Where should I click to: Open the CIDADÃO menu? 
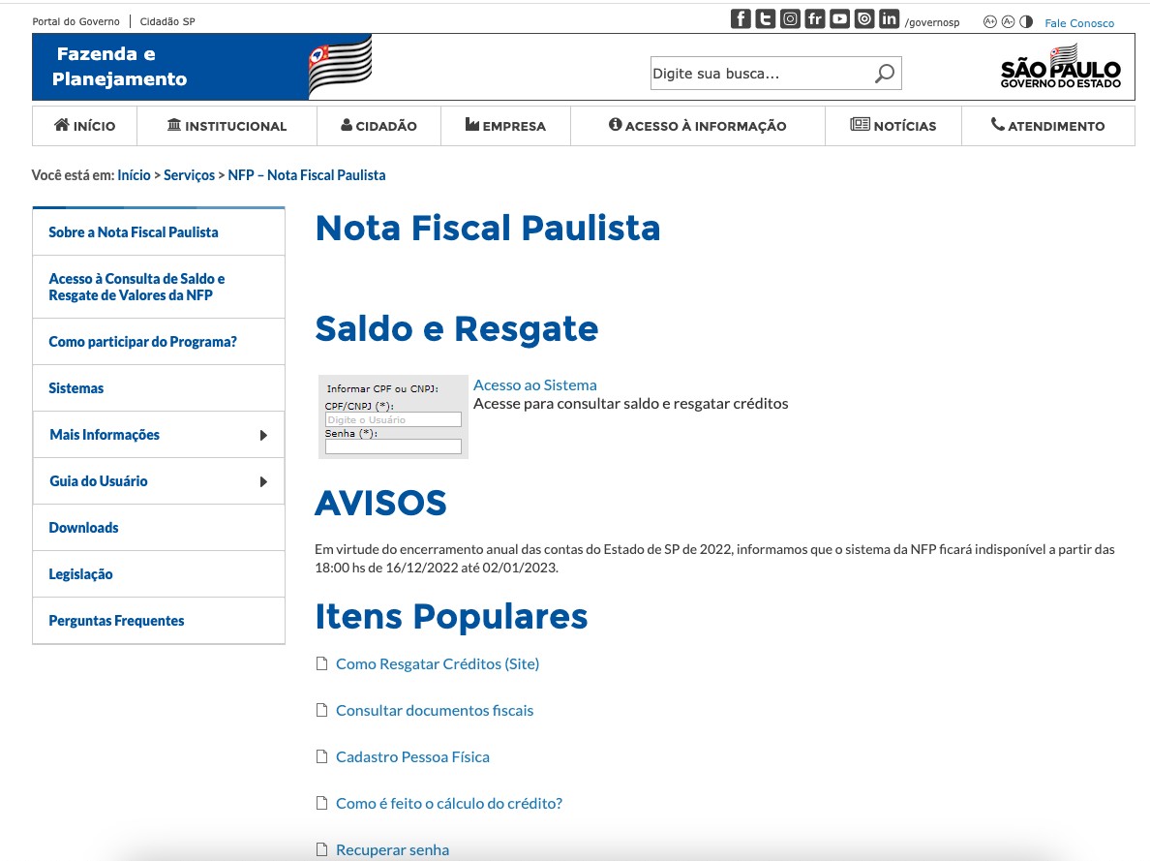click(x=378, y=126)
